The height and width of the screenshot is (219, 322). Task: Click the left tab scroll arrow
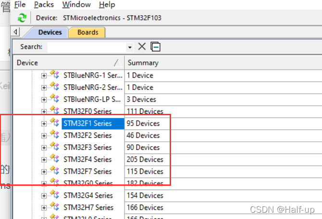(x=15, y=32)
